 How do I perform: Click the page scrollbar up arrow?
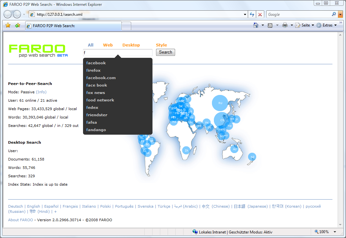pos(340,35)
